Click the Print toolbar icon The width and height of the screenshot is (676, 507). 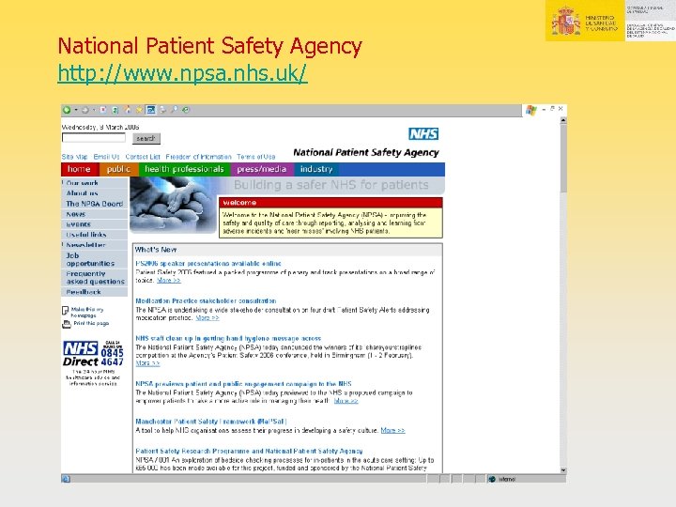tap(163, 110)
